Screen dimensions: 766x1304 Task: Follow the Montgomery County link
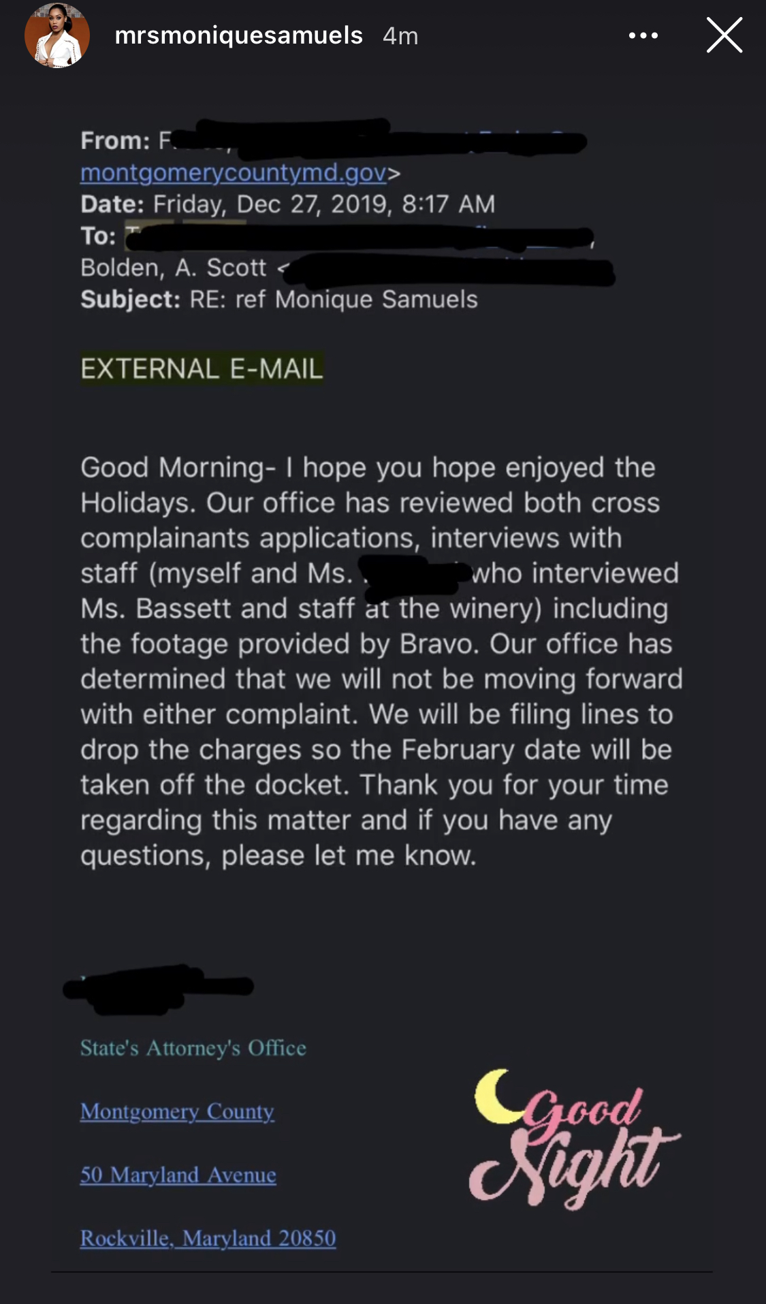pos(177,1111)
